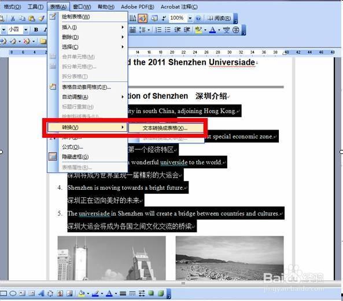
Task: Toggle the Reading layout button
Action: 219,19
